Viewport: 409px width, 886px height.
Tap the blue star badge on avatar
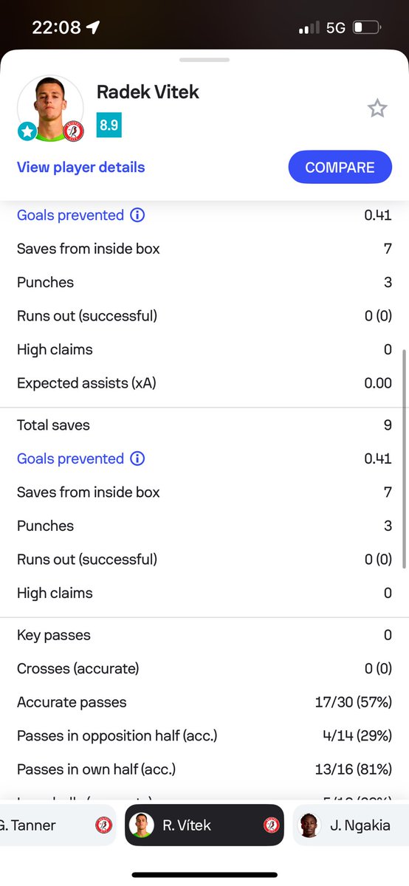pos(27,131)
